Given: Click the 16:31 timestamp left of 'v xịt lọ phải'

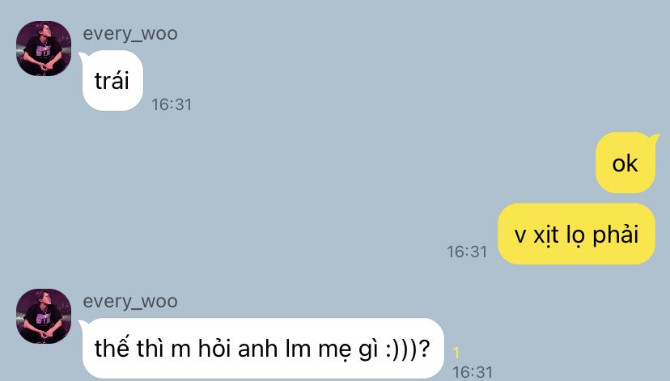Looking at the screenshot, I should [467, 252].
